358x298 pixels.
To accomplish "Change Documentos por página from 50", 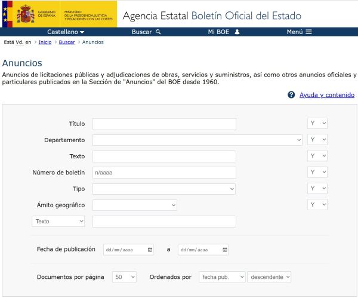I will (x=124, y=277).
